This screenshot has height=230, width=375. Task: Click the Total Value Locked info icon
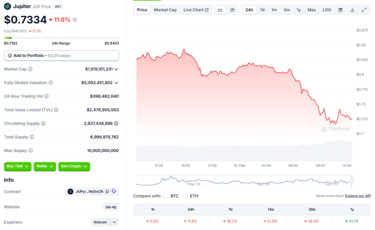[x=56, y=110]
